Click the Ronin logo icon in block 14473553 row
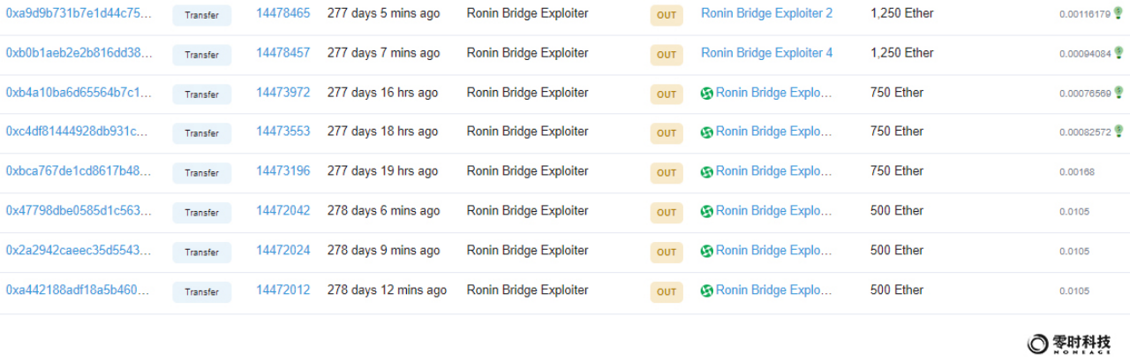Screen dimensions: 1130x362 (x=706, y=132)
